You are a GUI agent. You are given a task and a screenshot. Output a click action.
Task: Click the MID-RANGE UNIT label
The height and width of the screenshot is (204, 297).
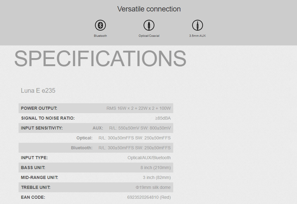click(x=39, y=177)
